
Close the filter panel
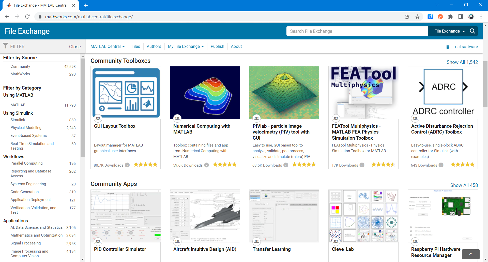[x=75, y=47]
